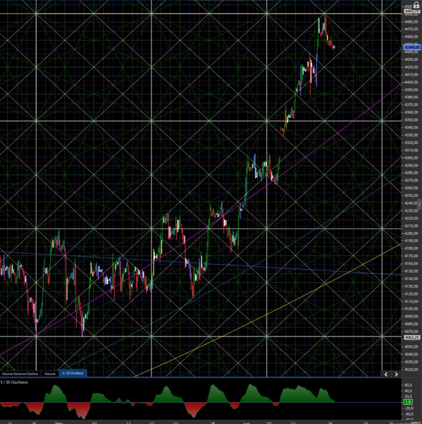Screen dimensions: 422x424
Task: Click the 4300,00 price axis label
Action: pos(411,158)
